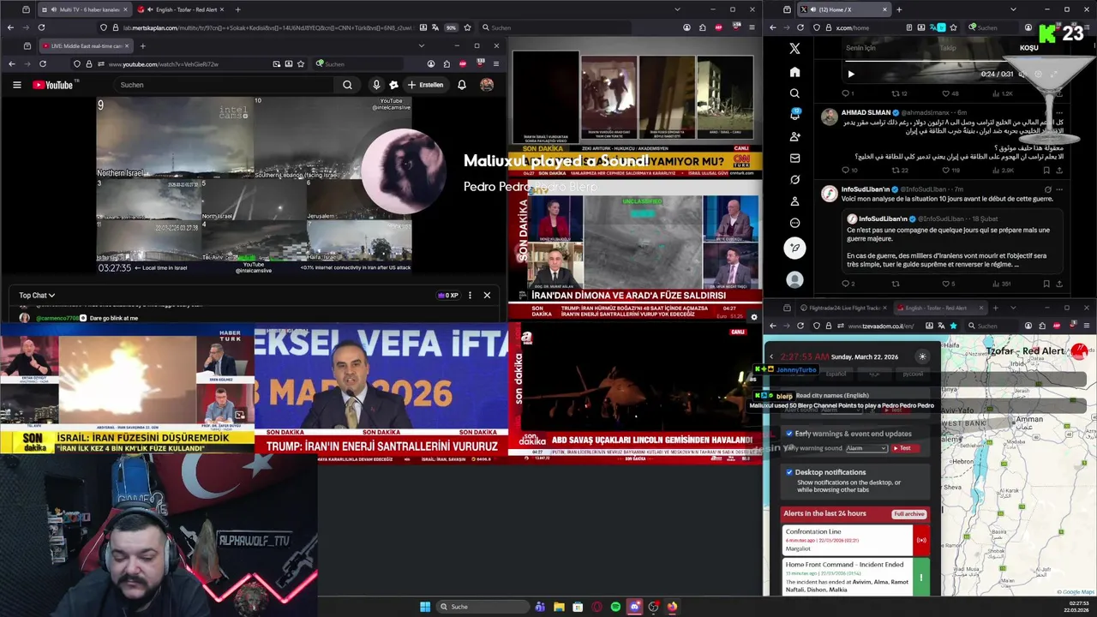The image size is (1097, 617).
Task: Go back in Tzofar settings panel
Action: point(771,356)
